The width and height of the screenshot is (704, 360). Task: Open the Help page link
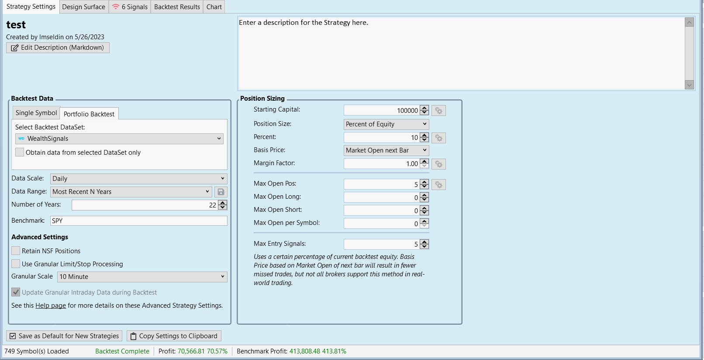click(51, 306)
